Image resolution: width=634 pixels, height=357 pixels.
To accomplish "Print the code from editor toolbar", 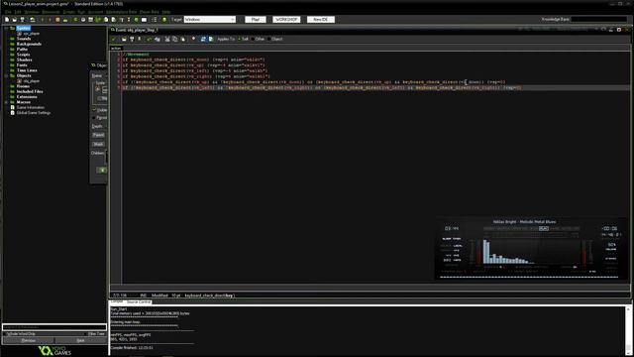I will coord(140,39).
